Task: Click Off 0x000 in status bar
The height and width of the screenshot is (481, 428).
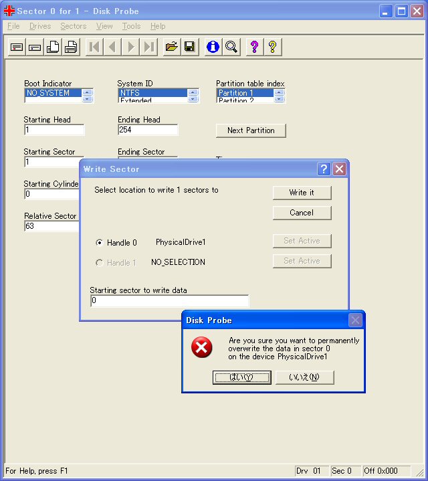Action: [387, 471]
